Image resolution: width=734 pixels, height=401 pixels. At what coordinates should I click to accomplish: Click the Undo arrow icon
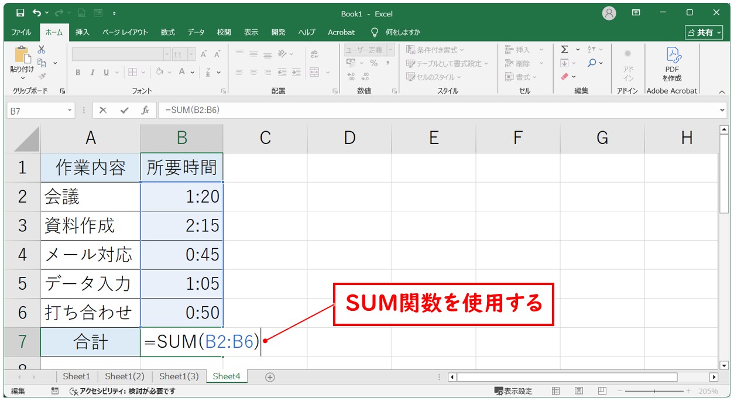coord(37,13)
